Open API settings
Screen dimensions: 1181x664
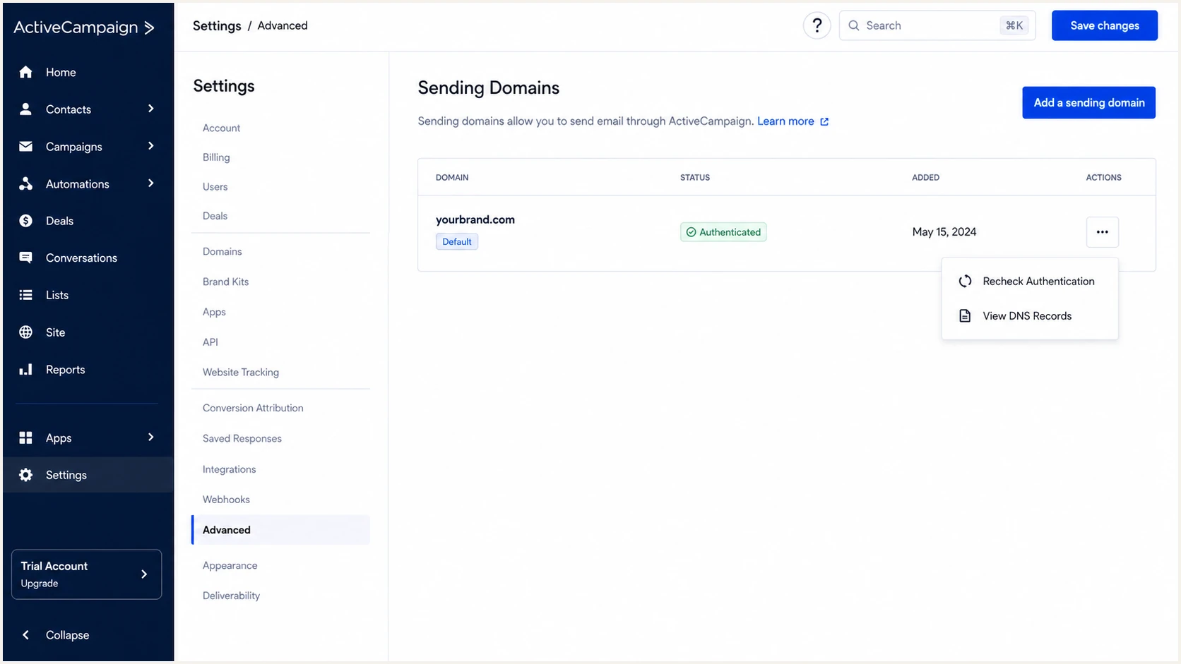pos(210,342)
